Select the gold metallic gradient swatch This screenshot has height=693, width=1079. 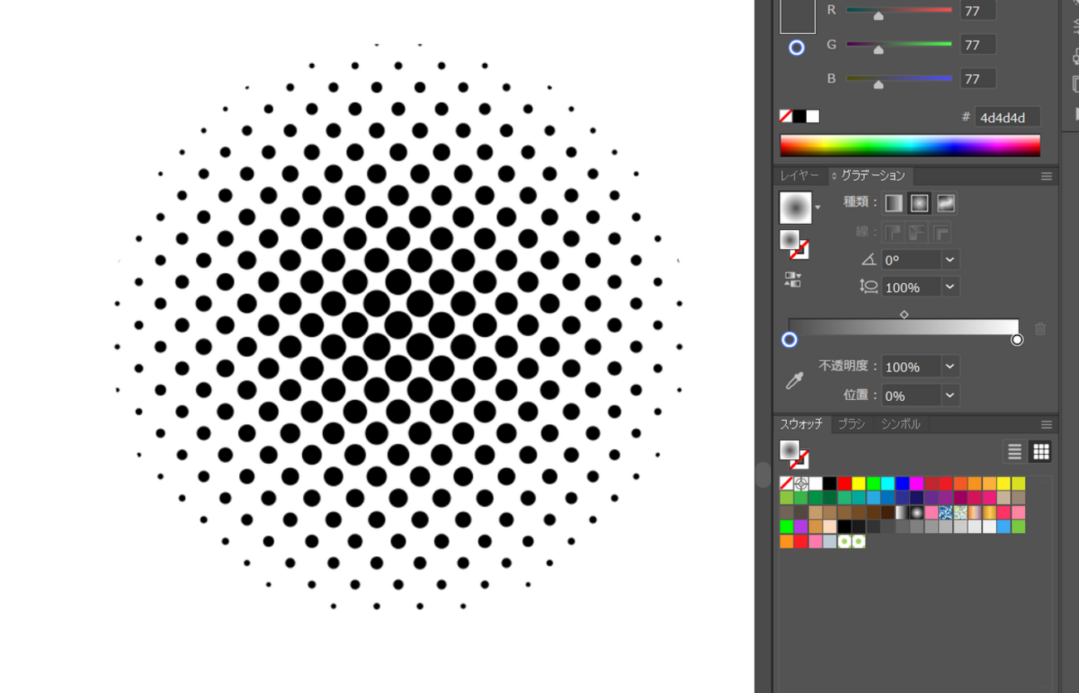(x=989, y=513)
